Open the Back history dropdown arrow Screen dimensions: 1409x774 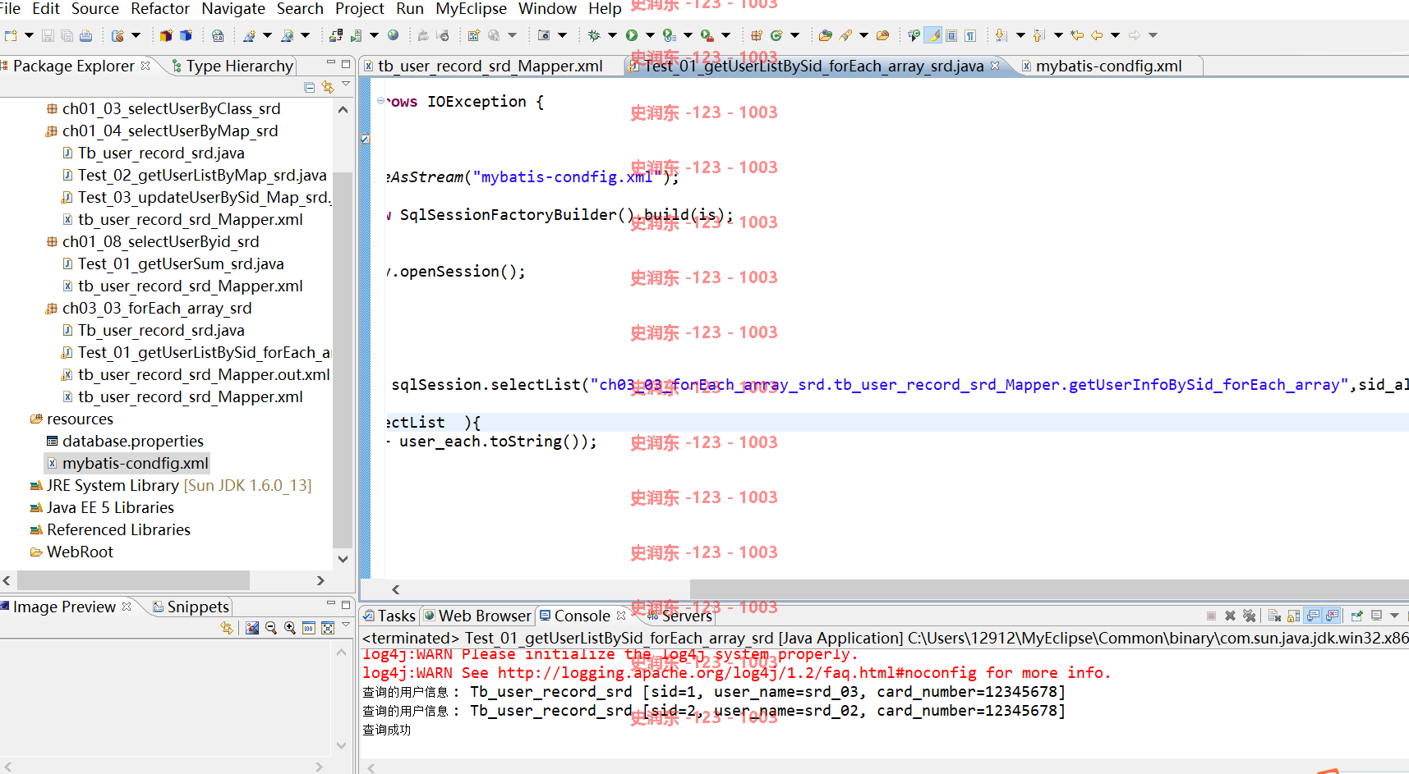pos(1115,35)
